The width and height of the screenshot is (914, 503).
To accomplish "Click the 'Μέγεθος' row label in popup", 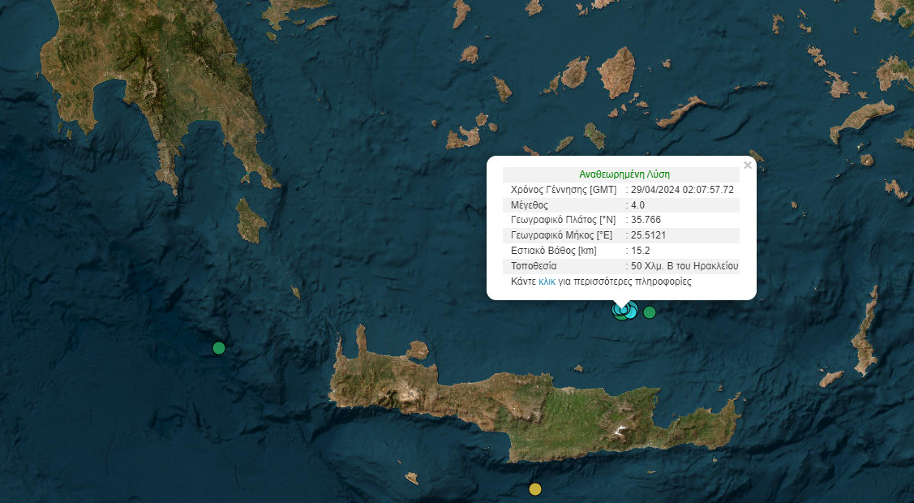I will point(529,204).
